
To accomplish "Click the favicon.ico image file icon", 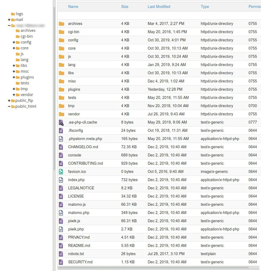I will pos(61,172).
